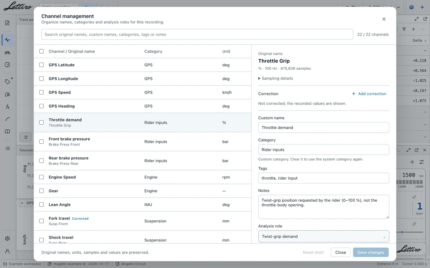Open the tags sidebar icon
Image resolution: width=430 pixels, height=268 pixels.
coord(7,82)
